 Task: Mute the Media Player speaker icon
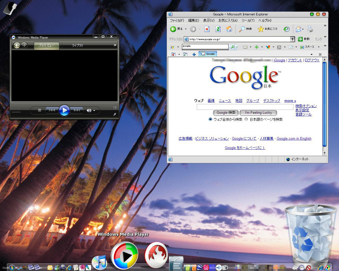[x=89, y=110]
